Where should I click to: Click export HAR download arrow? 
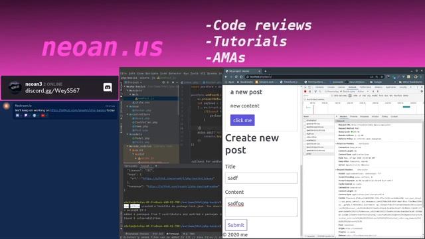378,92
